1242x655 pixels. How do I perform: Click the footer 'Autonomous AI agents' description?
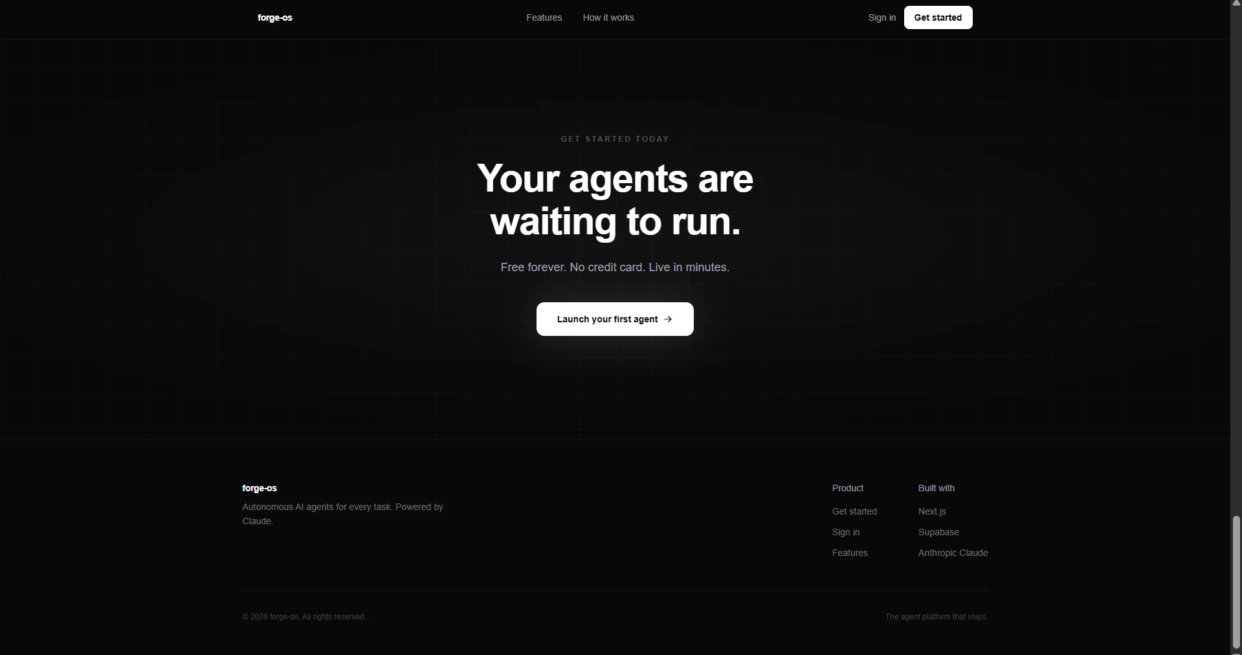coord(342,514)
